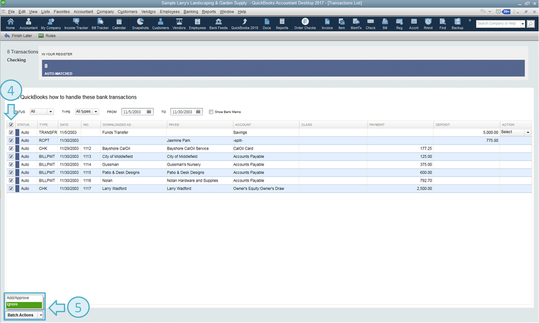Click the Batch Actions button

(x=21, y=315)
